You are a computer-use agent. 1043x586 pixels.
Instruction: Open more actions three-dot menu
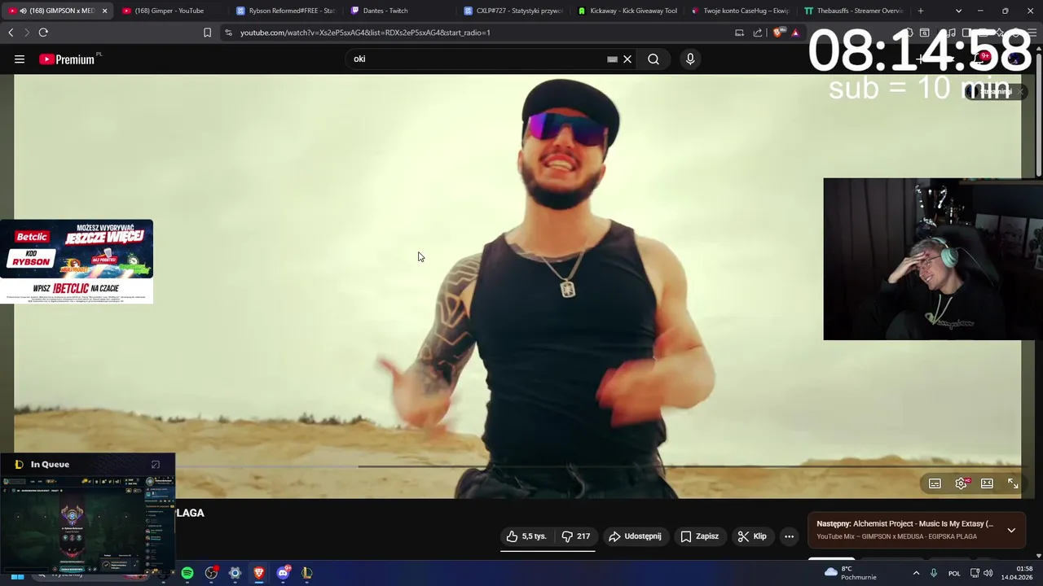coord(789,536)
